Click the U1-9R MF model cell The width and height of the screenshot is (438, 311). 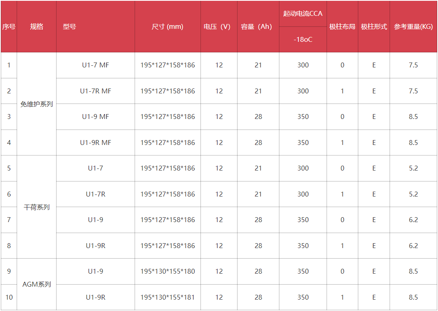pos(96,143)
